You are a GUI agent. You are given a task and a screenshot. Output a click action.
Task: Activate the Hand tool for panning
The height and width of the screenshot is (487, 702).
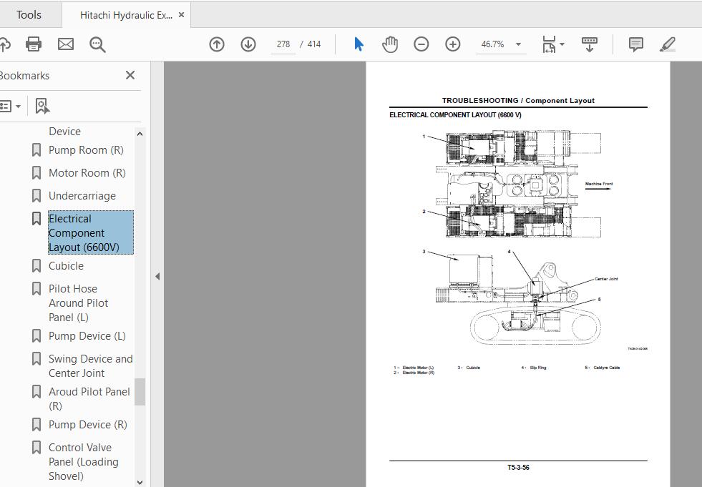[x=390, y=44]
